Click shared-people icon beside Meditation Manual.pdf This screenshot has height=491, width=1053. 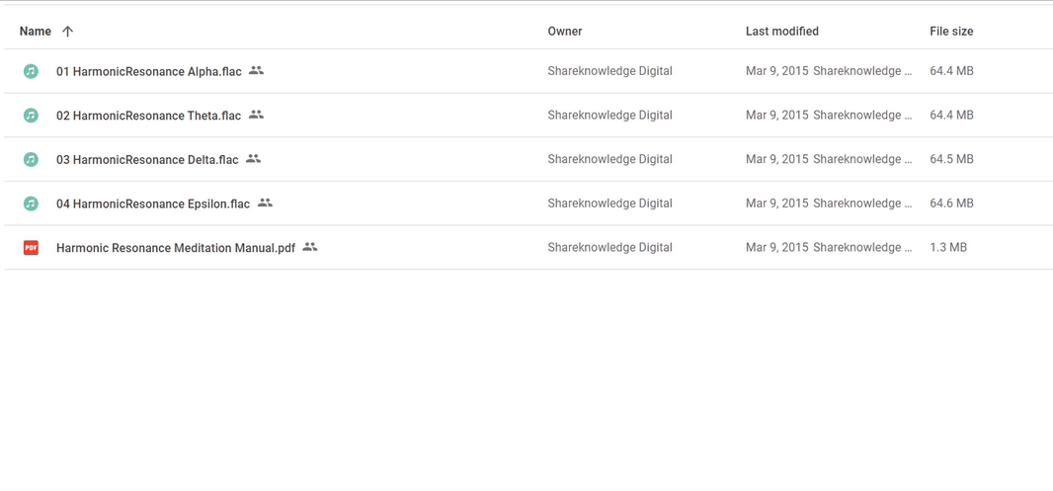[309, 247]
